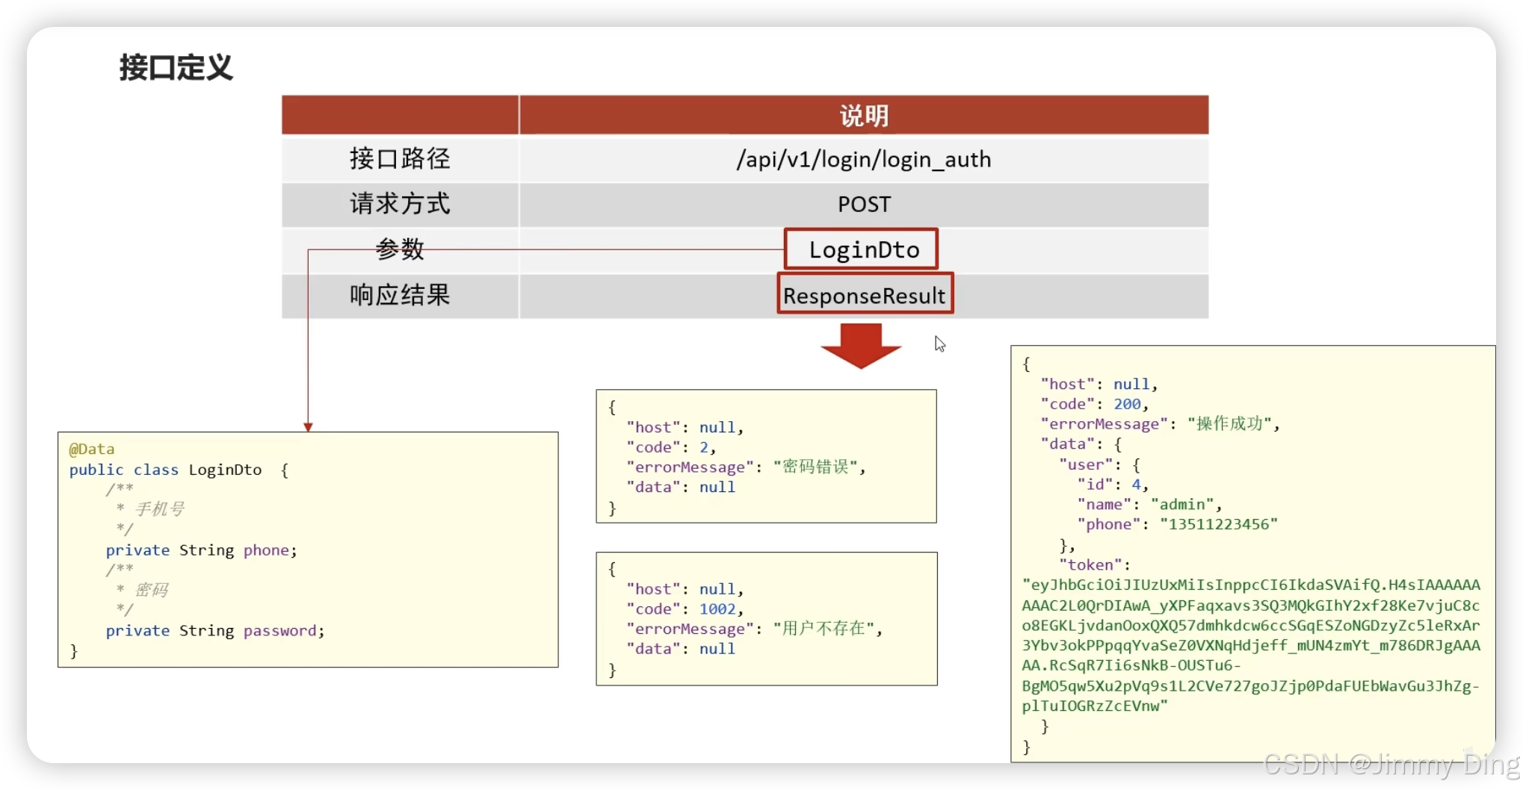The width and height of the screenshot is (1523, 790).
Task: Select the ResponseResult text
Action: click(864, 296)
